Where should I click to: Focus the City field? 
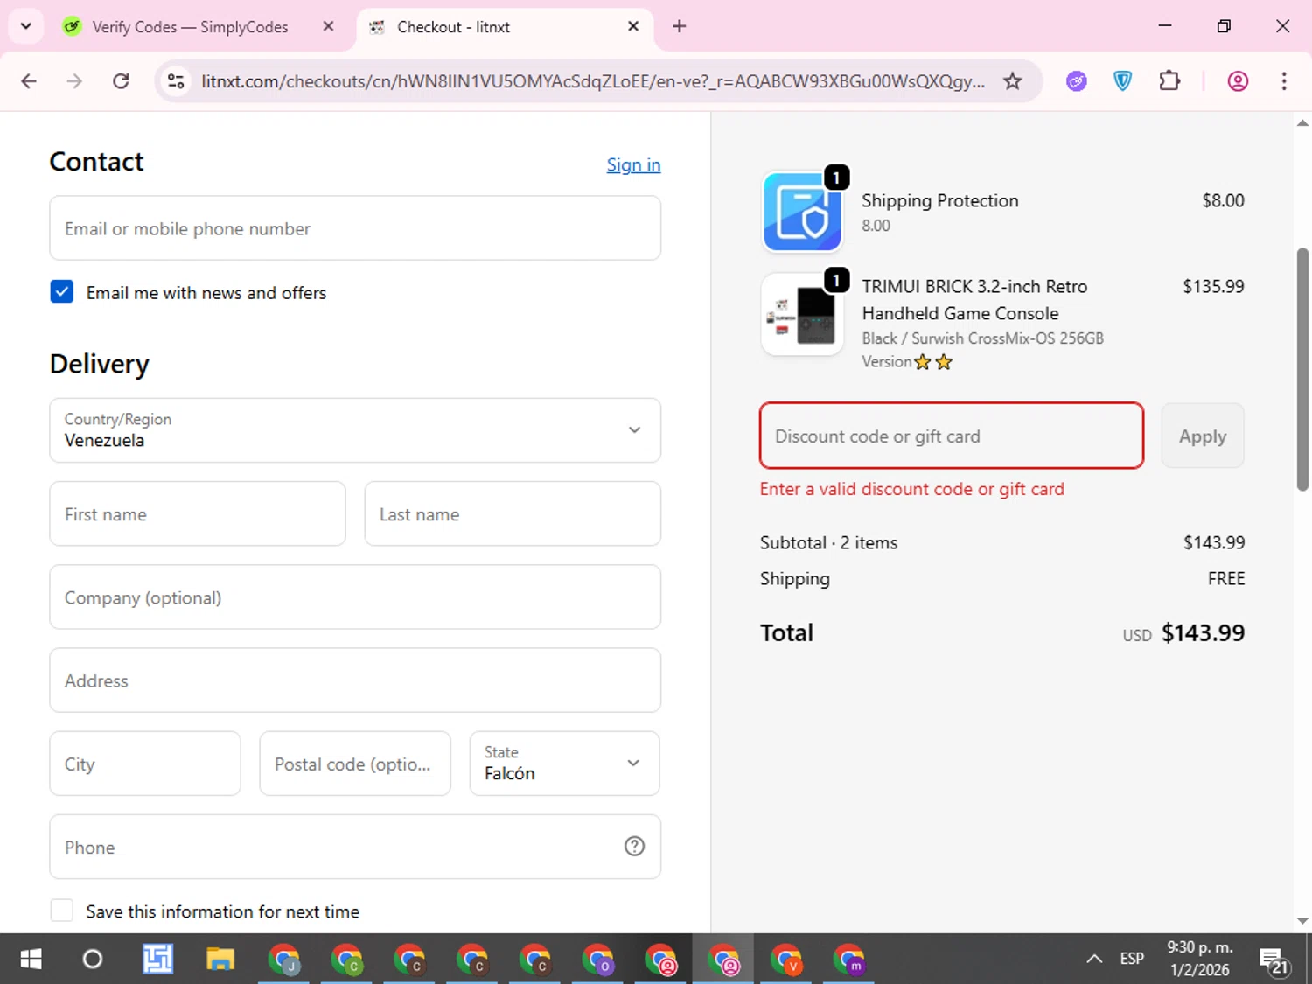coord(145,764)
